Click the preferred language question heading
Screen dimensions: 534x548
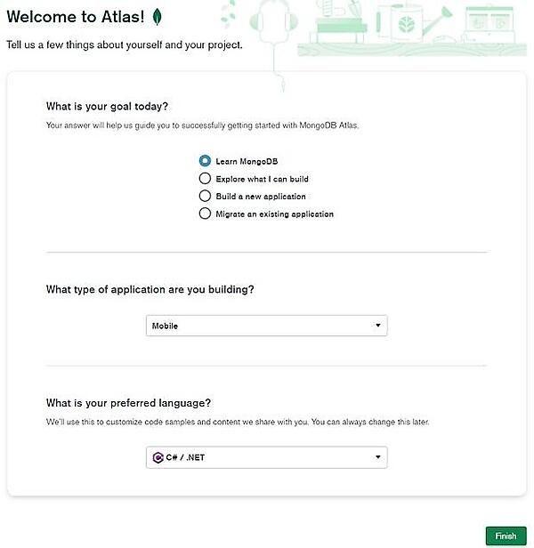[128, 403]
